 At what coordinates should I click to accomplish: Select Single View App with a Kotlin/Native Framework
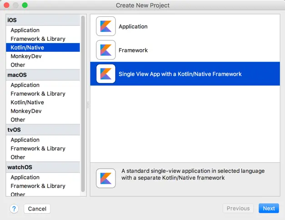(x=185, y=74)
